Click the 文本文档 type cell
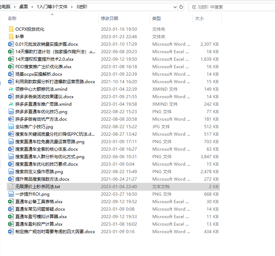This screenshot has width=275, height=256. click(x=161, y=187)
